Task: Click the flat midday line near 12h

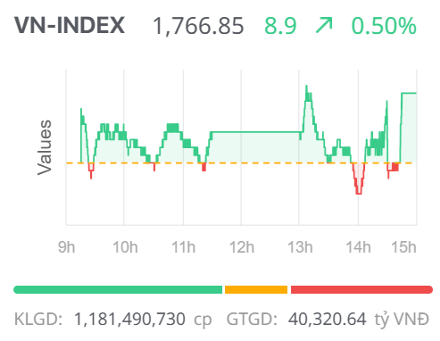Action: coord(255,132)
